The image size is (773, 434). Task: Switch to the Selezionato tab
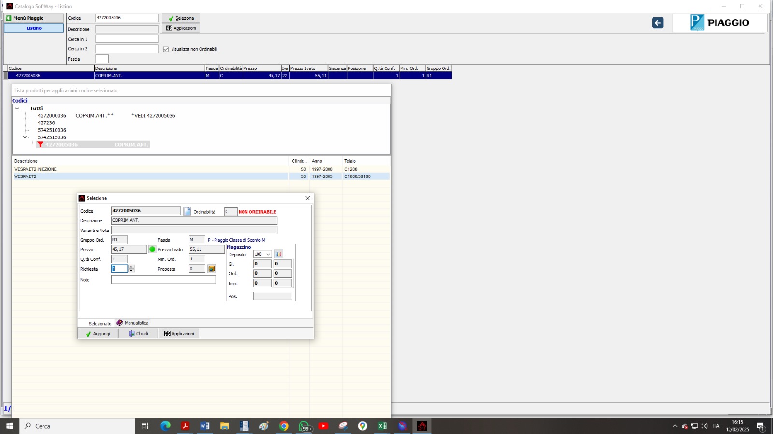pos(100,323)
